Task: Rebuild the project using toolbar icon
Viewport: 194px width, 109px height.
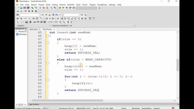Action: 70,8
